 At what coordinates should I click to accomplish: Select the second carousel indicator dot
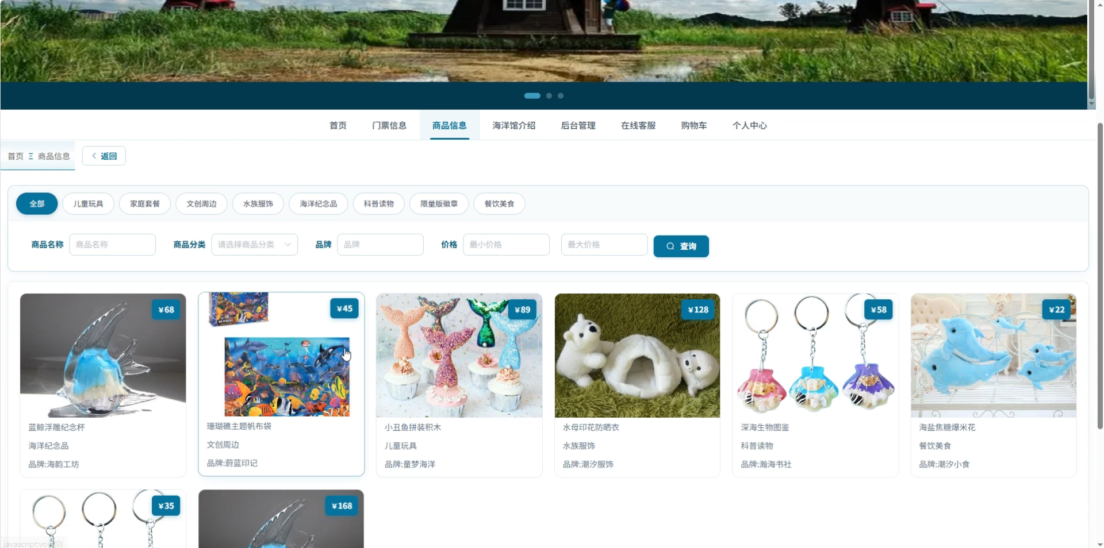(x=549, y=96)
